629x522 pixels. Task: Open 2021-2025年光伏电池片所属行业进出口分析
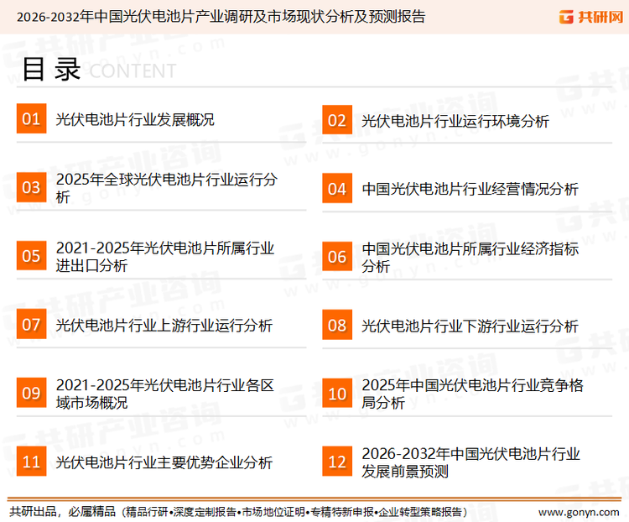pos(165,257)
